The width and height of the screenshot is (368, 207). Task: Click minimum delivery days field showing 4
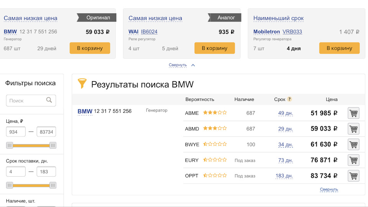click(x=16, y=172)
